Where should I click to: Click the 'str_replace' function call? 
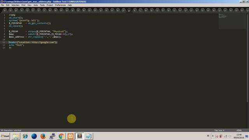[35, 37]
